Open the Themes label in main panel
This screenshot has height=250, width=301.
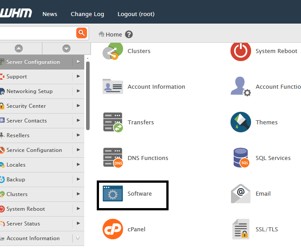pos(267,122)
